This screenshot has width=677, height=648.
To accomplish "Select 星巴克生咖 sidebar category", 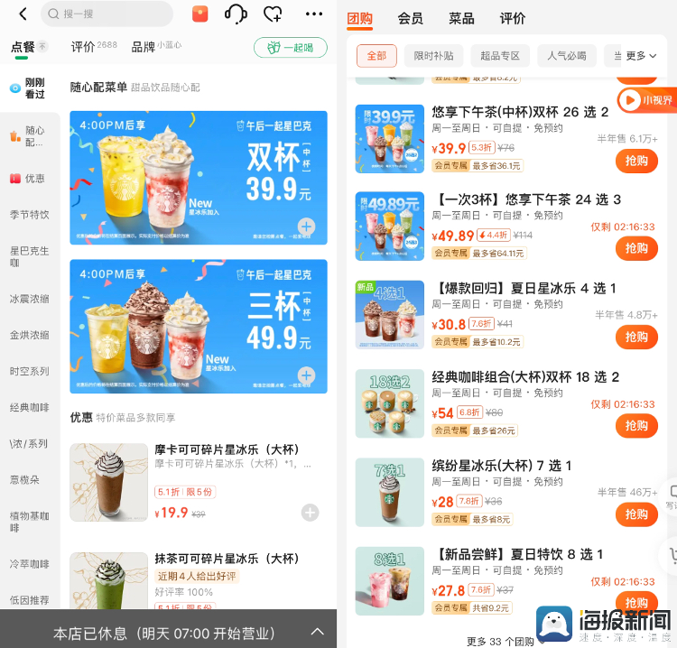I will [30, 256].
